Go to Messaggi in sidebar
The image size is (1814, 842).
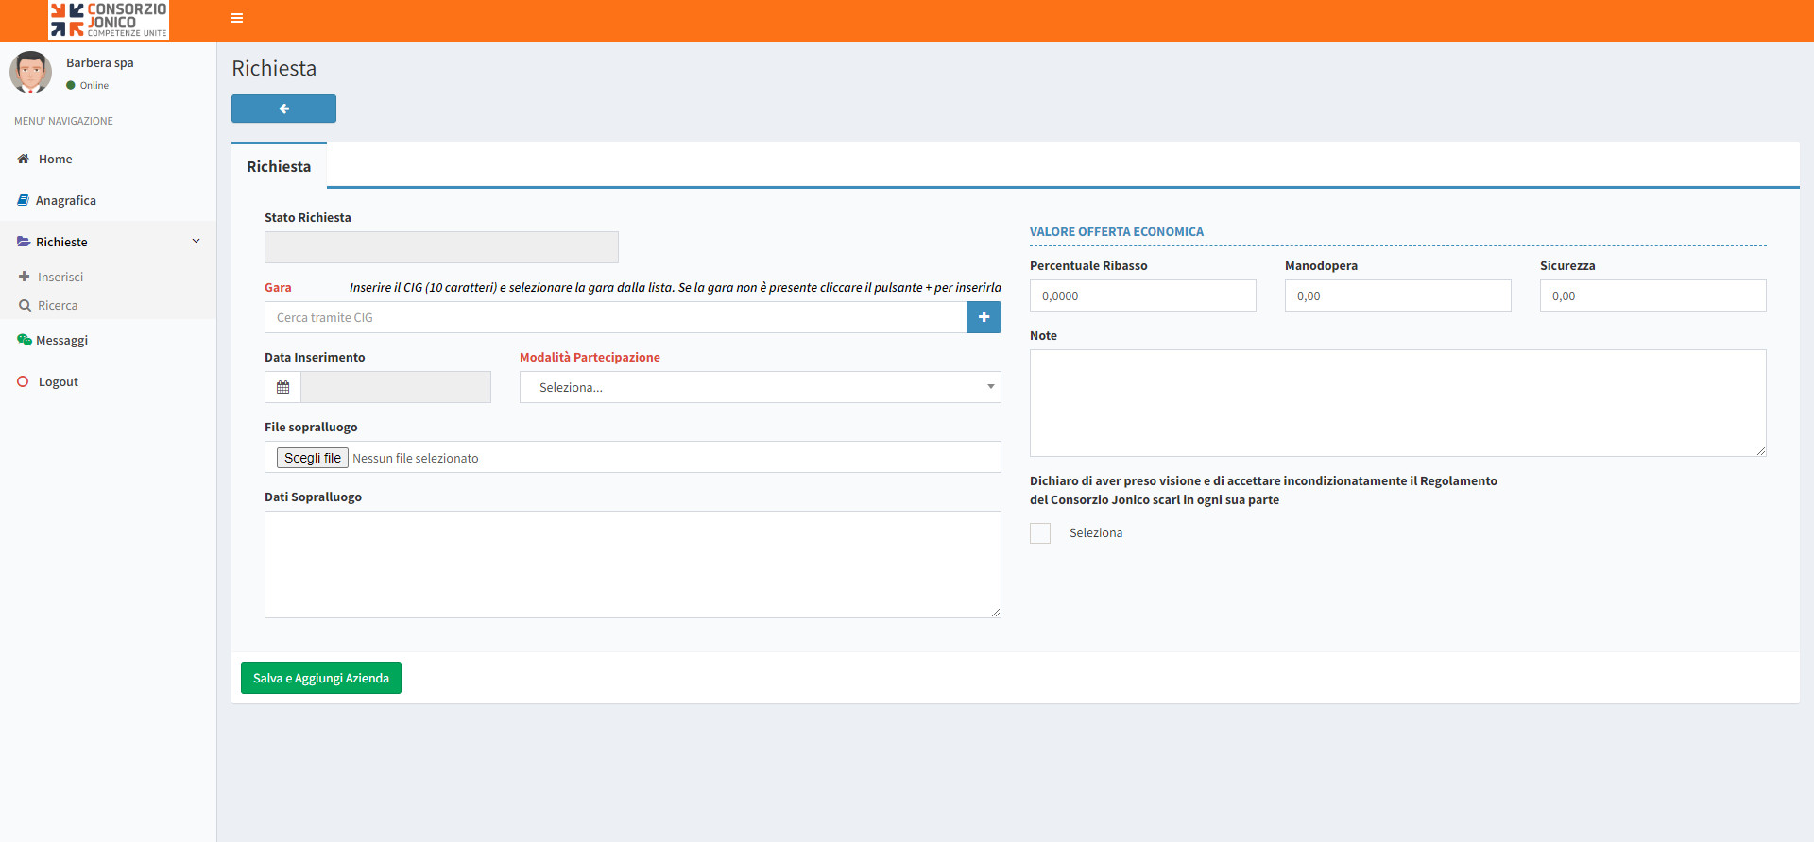tap(61, 340)
